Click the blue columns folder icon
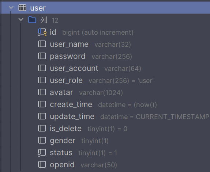The image size is (210, 172). coord(32,20)
